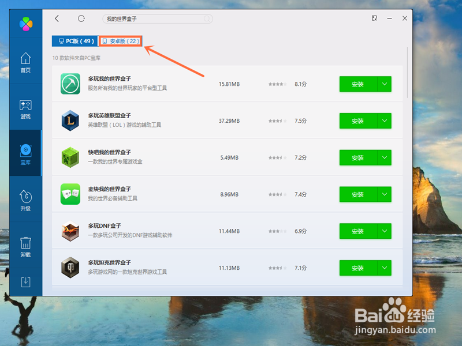Click 多玩英雄联盟盒子 app icon
The height and width of the screenshot is (346, 462).
[70, 121]
